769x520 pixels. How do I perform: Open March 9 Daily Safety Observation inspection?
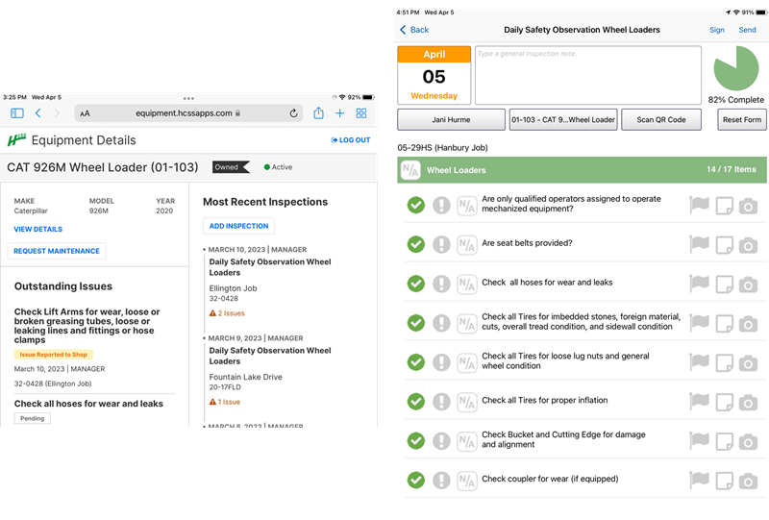[x=270, y=356]
